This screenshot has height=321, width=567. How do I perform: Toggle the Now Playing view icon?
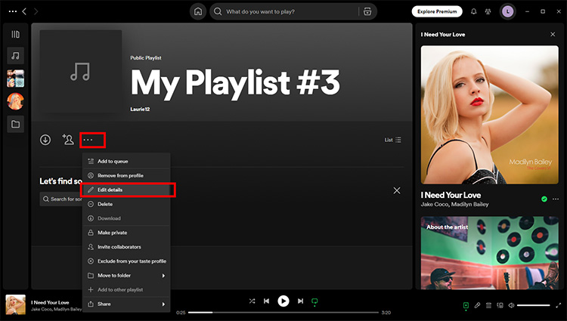466,305
